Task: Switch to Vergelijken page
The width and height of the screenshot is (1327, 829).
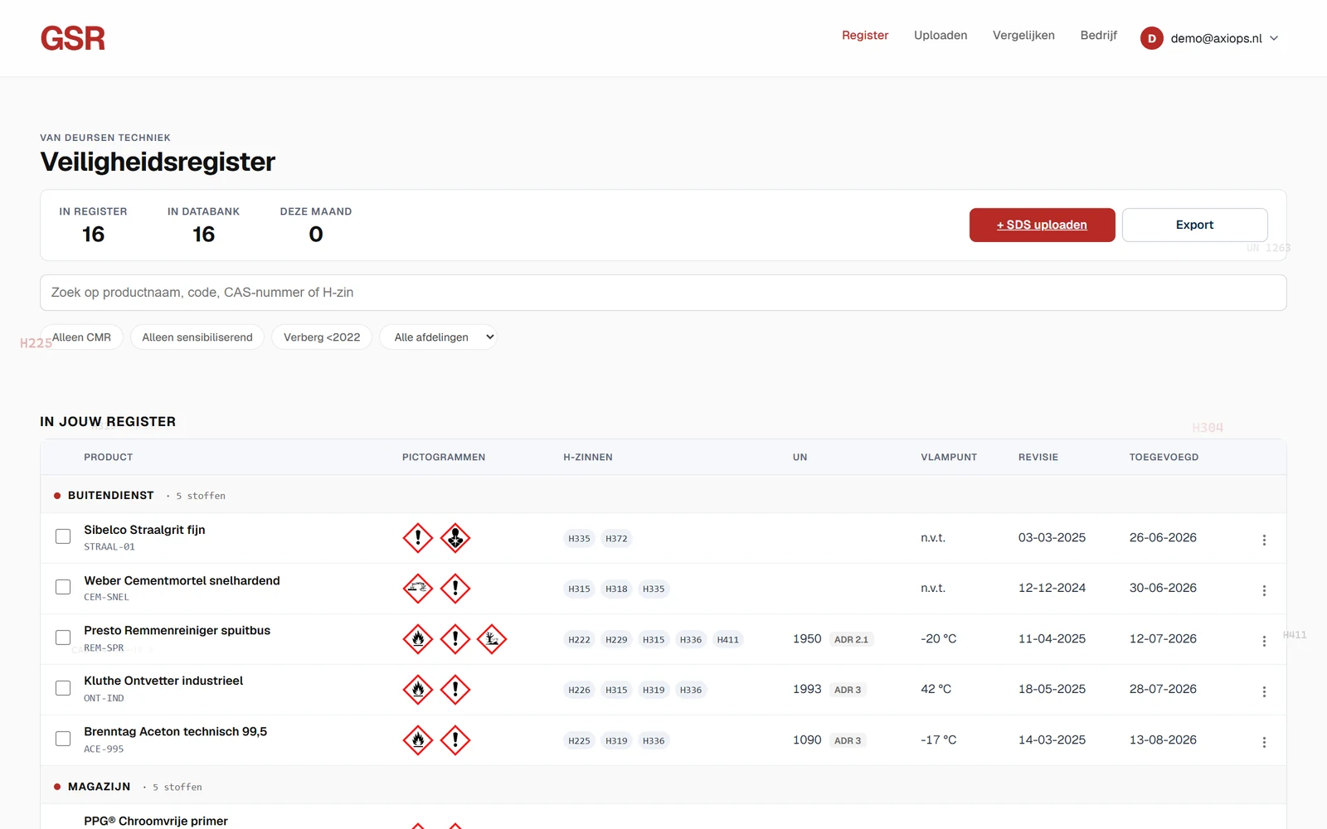Action: [1023, 36]
